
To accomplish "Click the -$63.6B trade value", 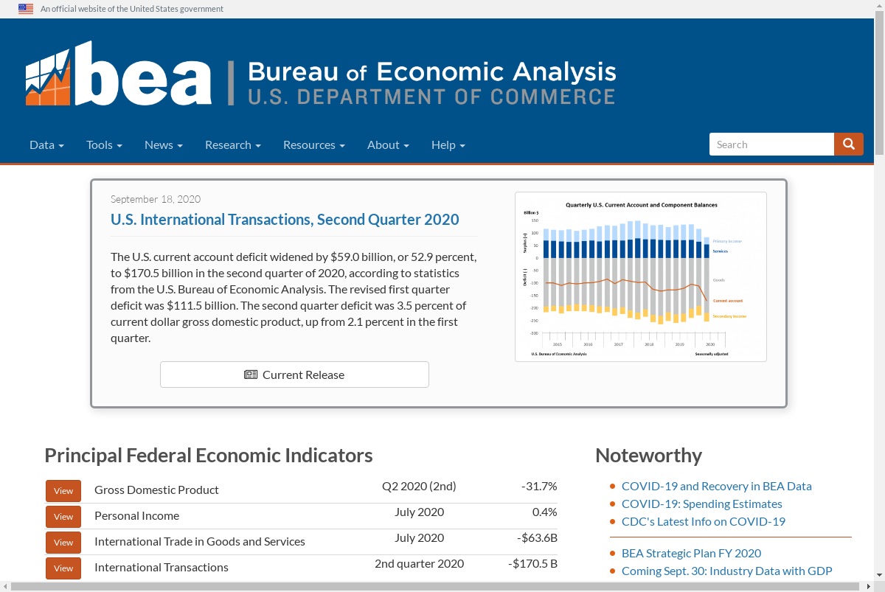I will click(537, 537).
